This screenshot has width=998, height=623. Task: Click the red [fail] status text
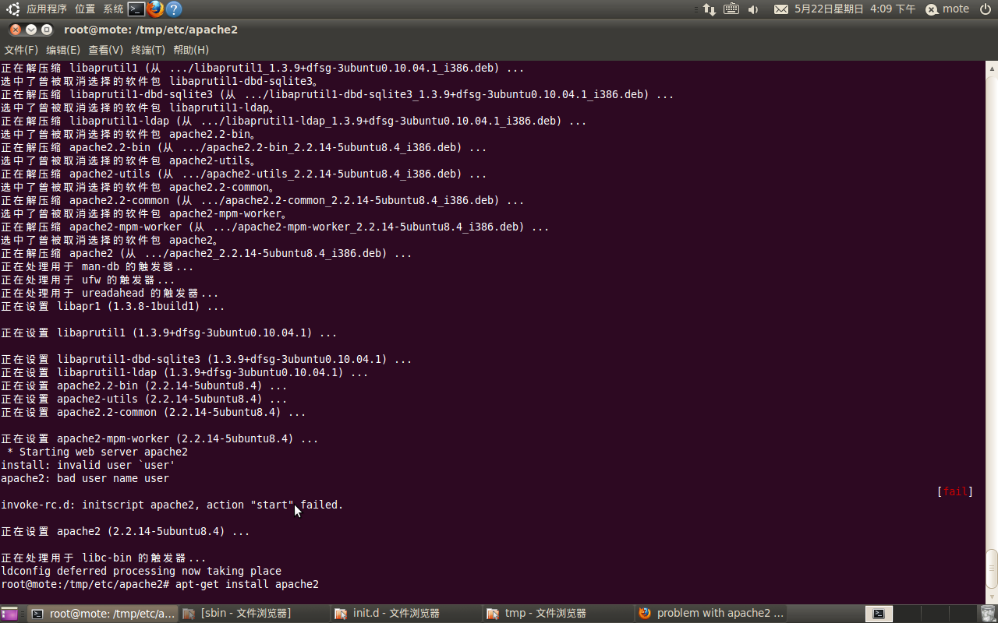[x=955, y=491]
